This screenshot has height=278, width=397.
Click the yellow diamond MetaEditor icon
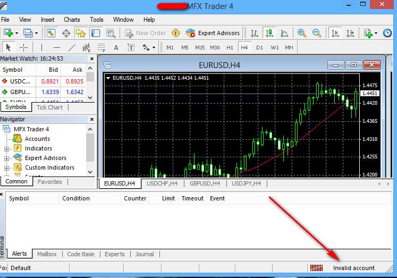(175, 33)
